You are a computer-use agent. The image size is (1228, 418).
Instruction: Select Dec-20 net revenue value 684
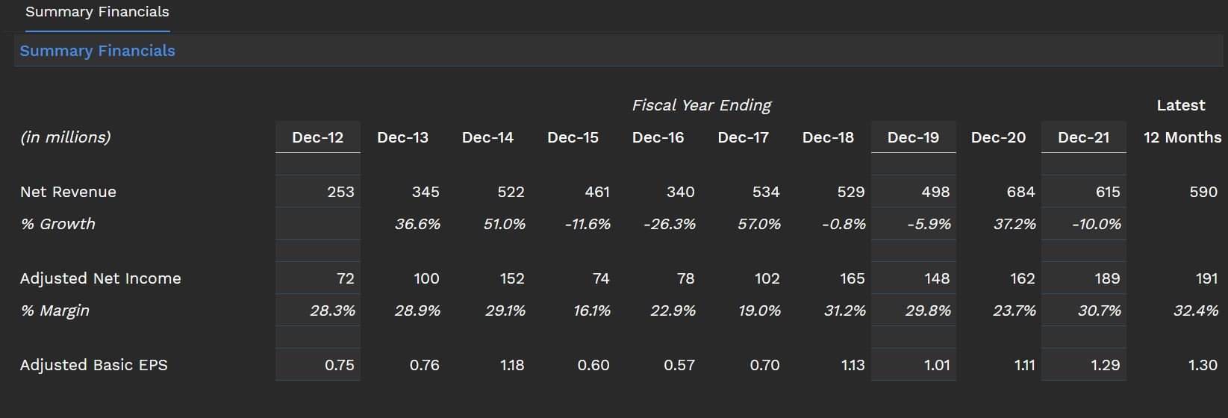coord(1020,192)
